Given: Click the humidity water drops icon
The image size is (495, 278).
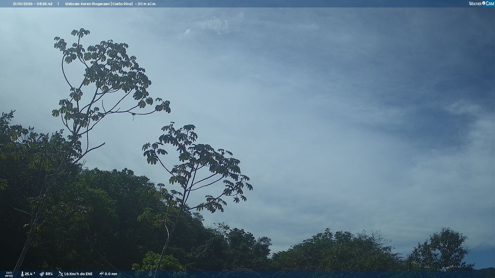Looking at the screenshot, I should (42, 274).
